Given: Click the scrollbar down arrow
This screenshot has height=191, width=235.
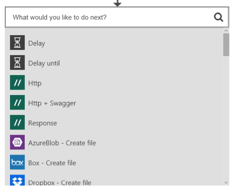Looking at the screenshot, I should [226, 183].
